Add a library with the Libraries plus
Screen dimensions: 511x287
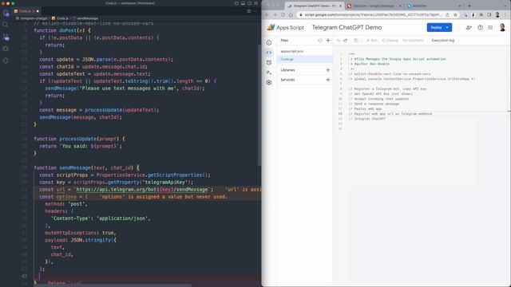(328, 70)
